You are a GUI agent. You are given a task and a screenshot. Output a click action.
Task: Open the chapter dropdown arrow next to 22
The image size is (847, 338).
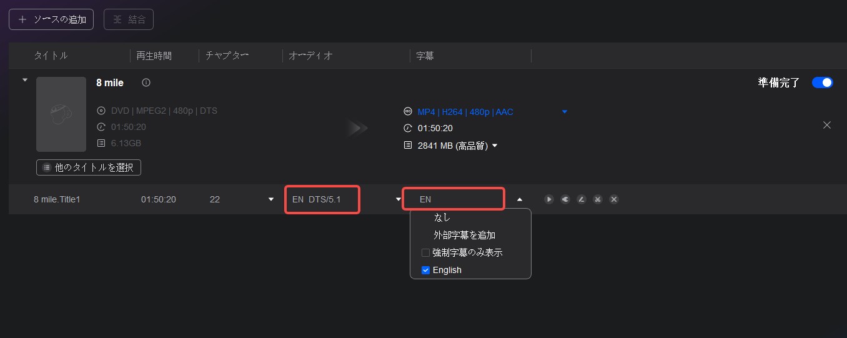(271, 199)
